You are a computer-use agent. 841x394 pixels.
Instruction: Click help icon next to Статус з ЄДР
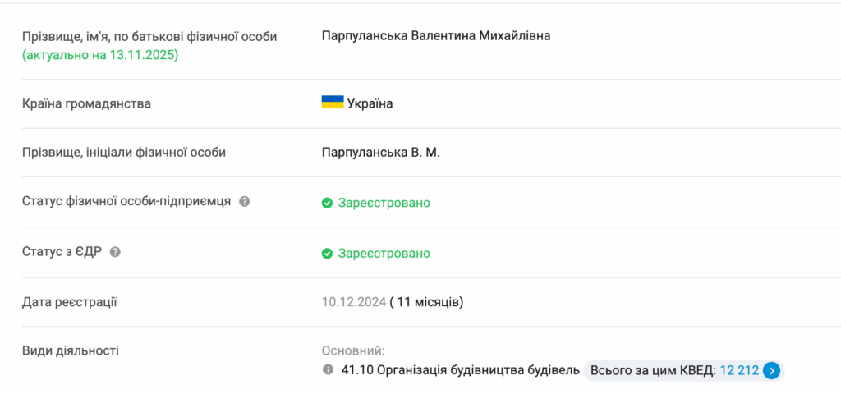click(115, 252)
